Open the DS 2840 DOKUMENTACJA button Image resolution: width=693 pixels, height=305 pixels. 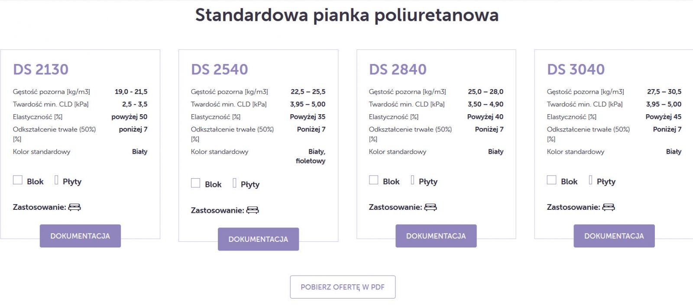click(x=436, y=236)
